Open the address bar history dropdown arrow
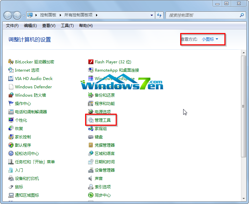 tap(152, 15)
